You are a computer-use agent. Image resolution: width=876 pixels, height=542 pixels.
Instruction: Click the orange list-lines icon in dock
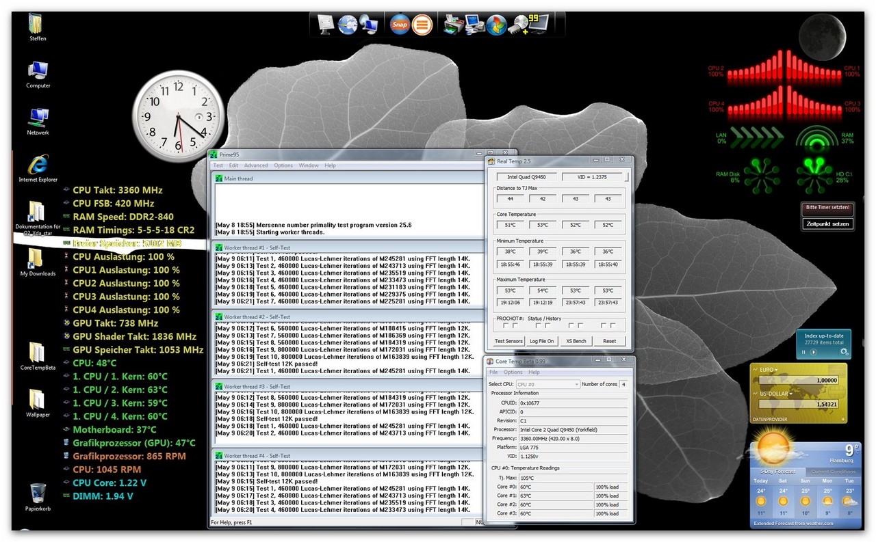pos(423,24)
